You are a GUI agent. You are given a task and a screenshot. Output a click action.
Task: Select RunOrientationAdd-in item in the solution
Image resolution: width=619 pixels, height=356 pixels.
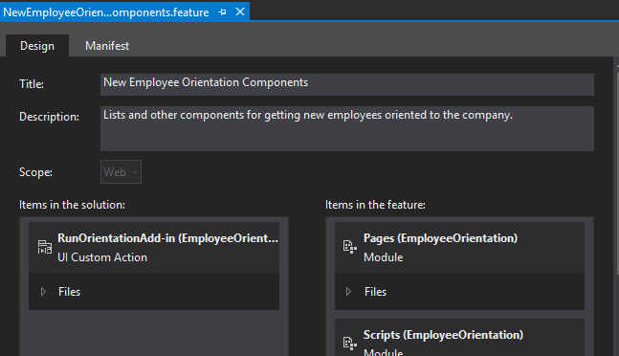[x=154, y=248]
